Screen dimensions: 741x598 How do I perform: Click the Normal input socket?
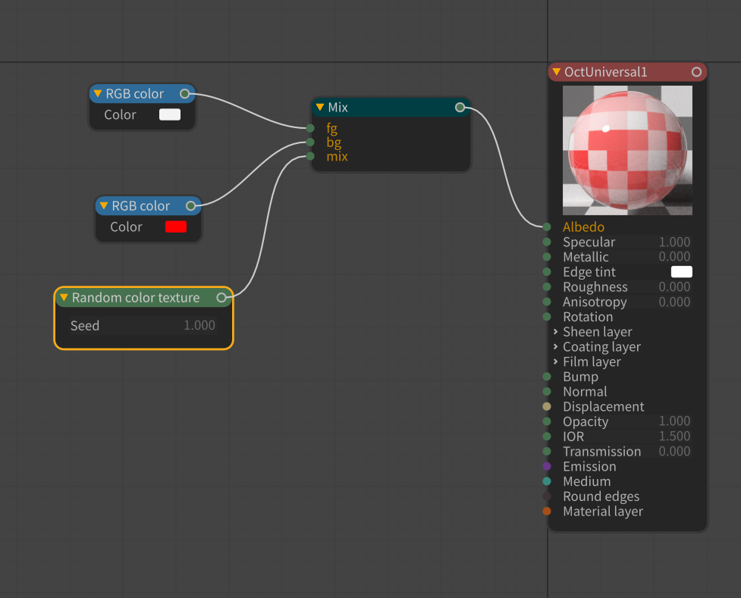[547, 392]
